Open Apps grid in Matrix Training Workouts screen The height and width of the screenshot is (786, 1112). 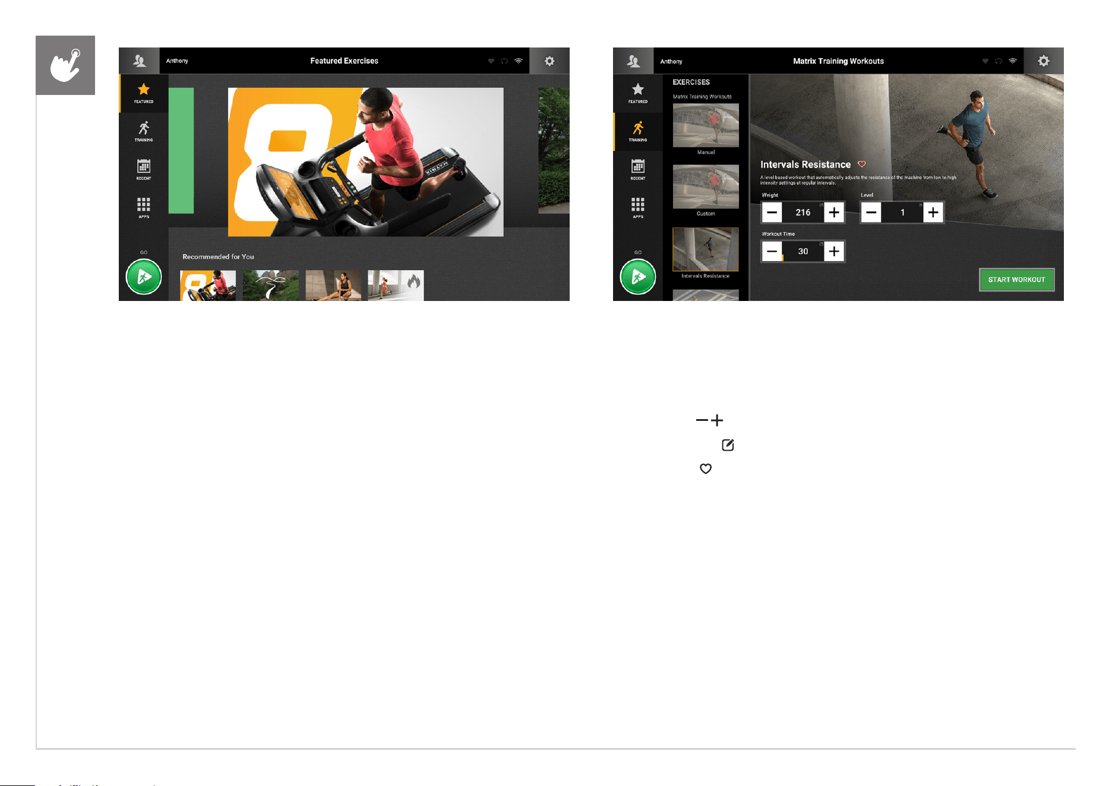pos(638,208)
